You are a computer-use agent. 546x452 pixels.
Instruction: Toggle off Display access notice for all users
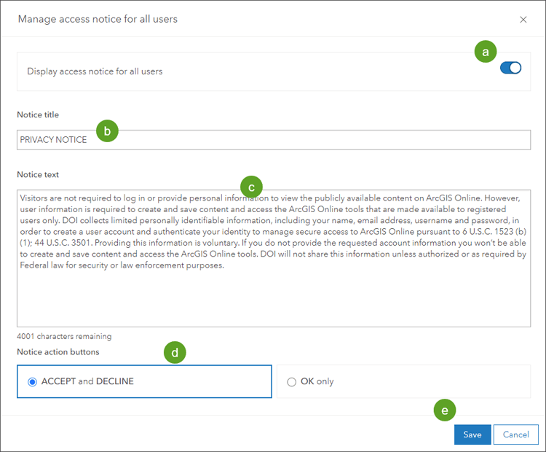tap(510, 69)
